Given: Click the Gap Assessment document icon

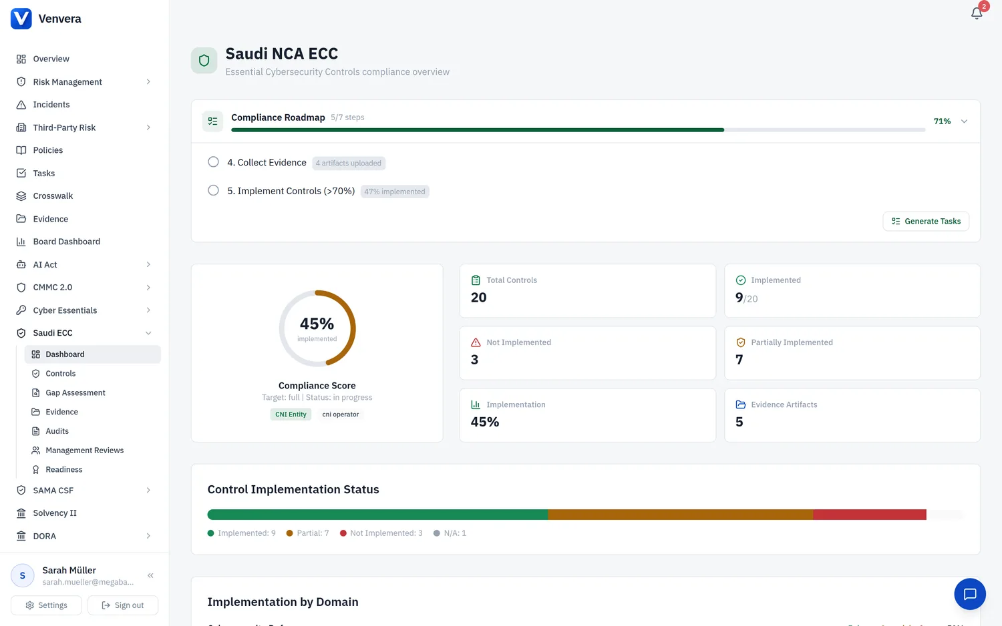Looking at the screenshot, I should (x=36, y=393).
